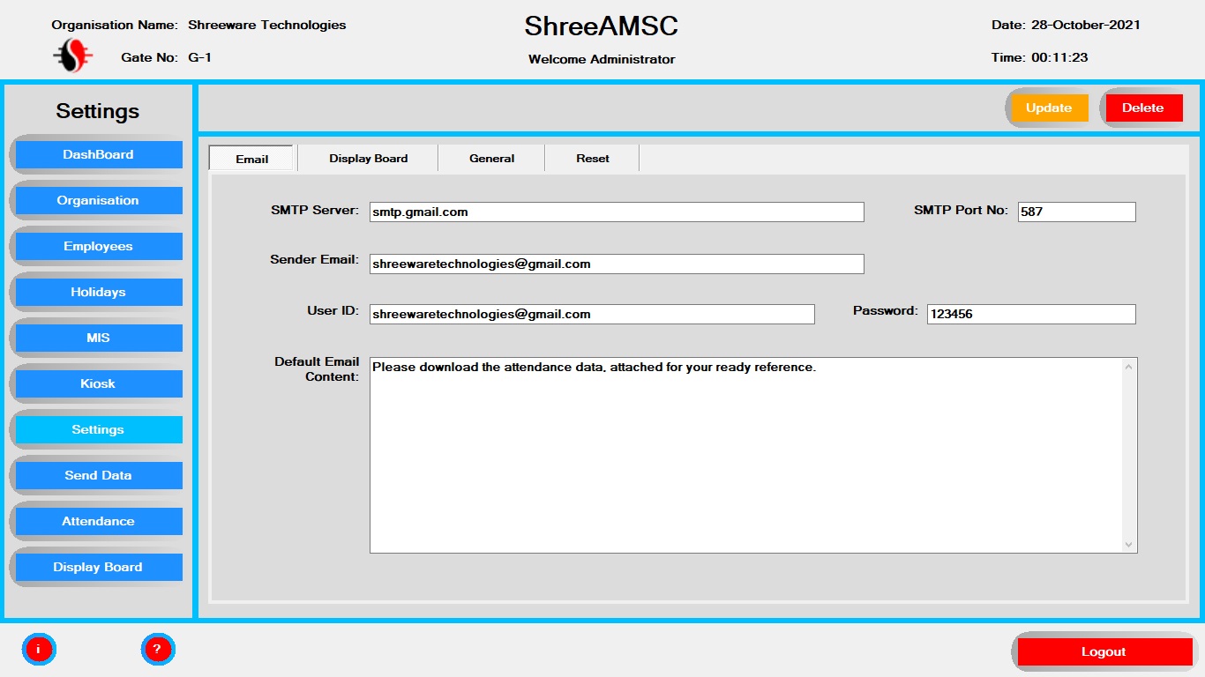Click the 'G-1' gate number
This screenshot has width=1205, height=677.
tap(199, 57)
